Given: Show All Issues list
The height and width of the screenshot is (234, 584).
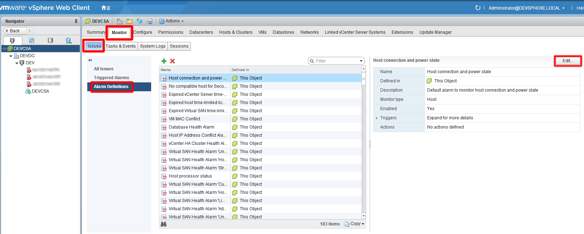Looking at the screenshot, I should 104,69.
